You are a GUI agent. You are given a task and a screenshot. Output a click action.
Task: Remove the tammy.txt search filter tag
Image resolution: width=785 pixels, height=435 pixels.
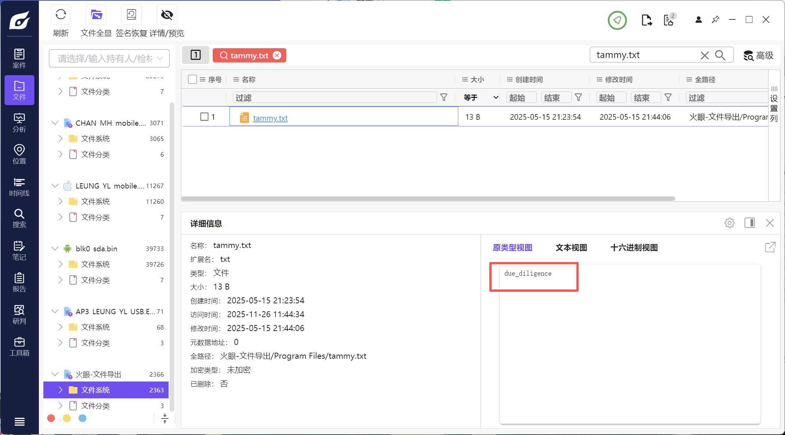277,55
